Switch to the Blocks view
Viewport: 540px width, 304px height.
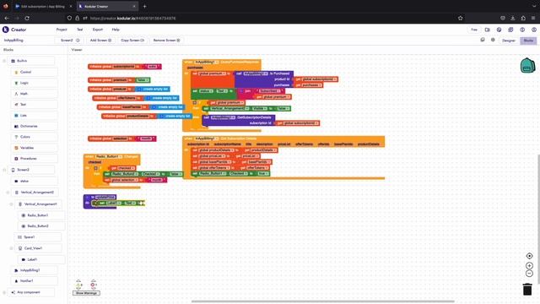point(528,41)
